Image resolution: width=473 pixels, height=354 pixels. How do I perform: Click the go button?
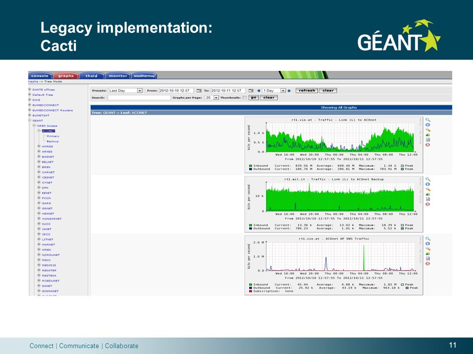[253, 97]
